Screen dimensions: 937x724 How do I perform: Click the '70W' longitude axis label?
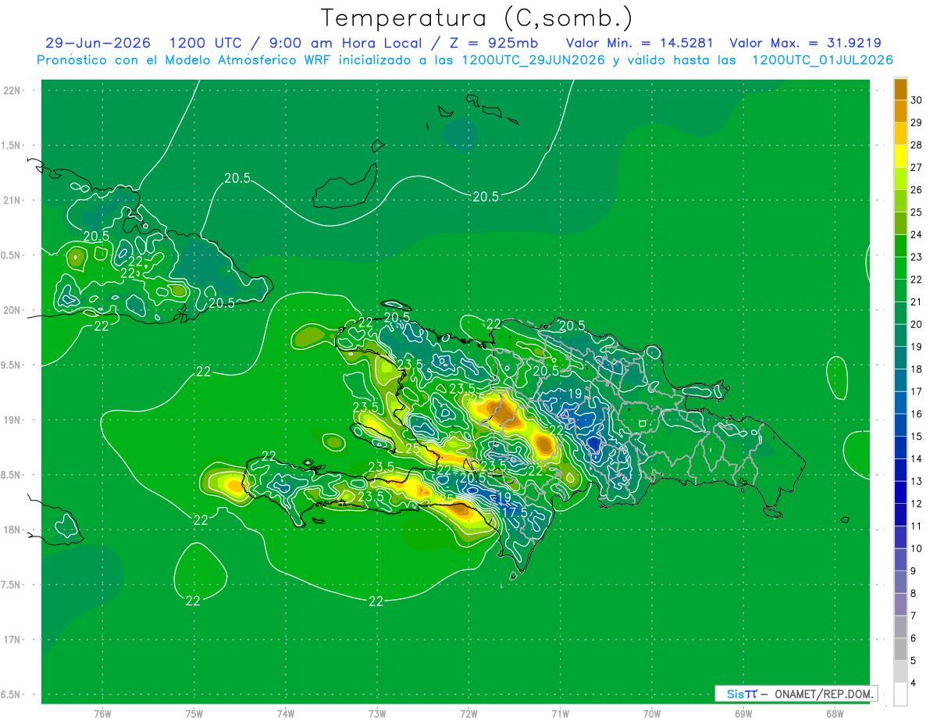tap(651, 714)
